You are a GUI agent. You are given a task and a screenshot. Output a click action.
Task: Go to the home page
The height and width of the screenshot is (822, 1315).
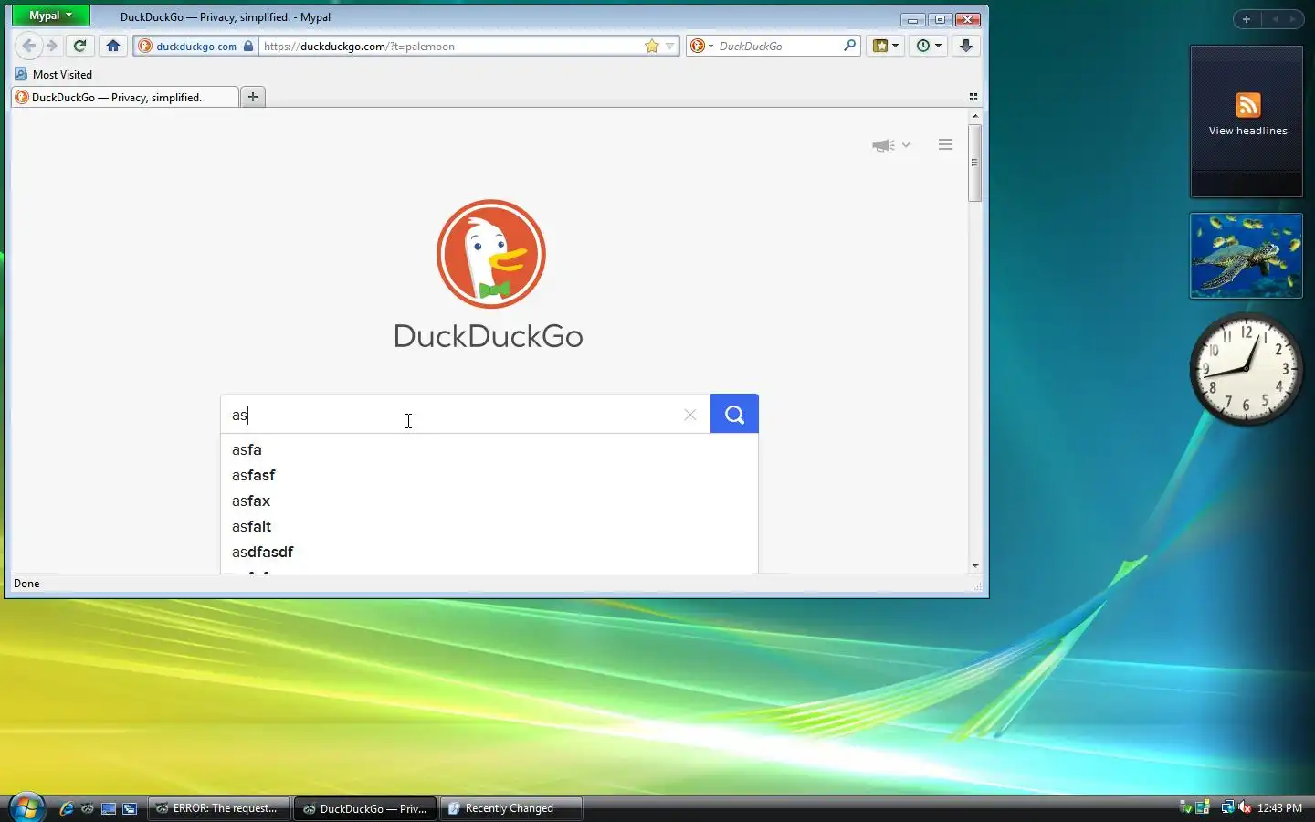(113, 46)
